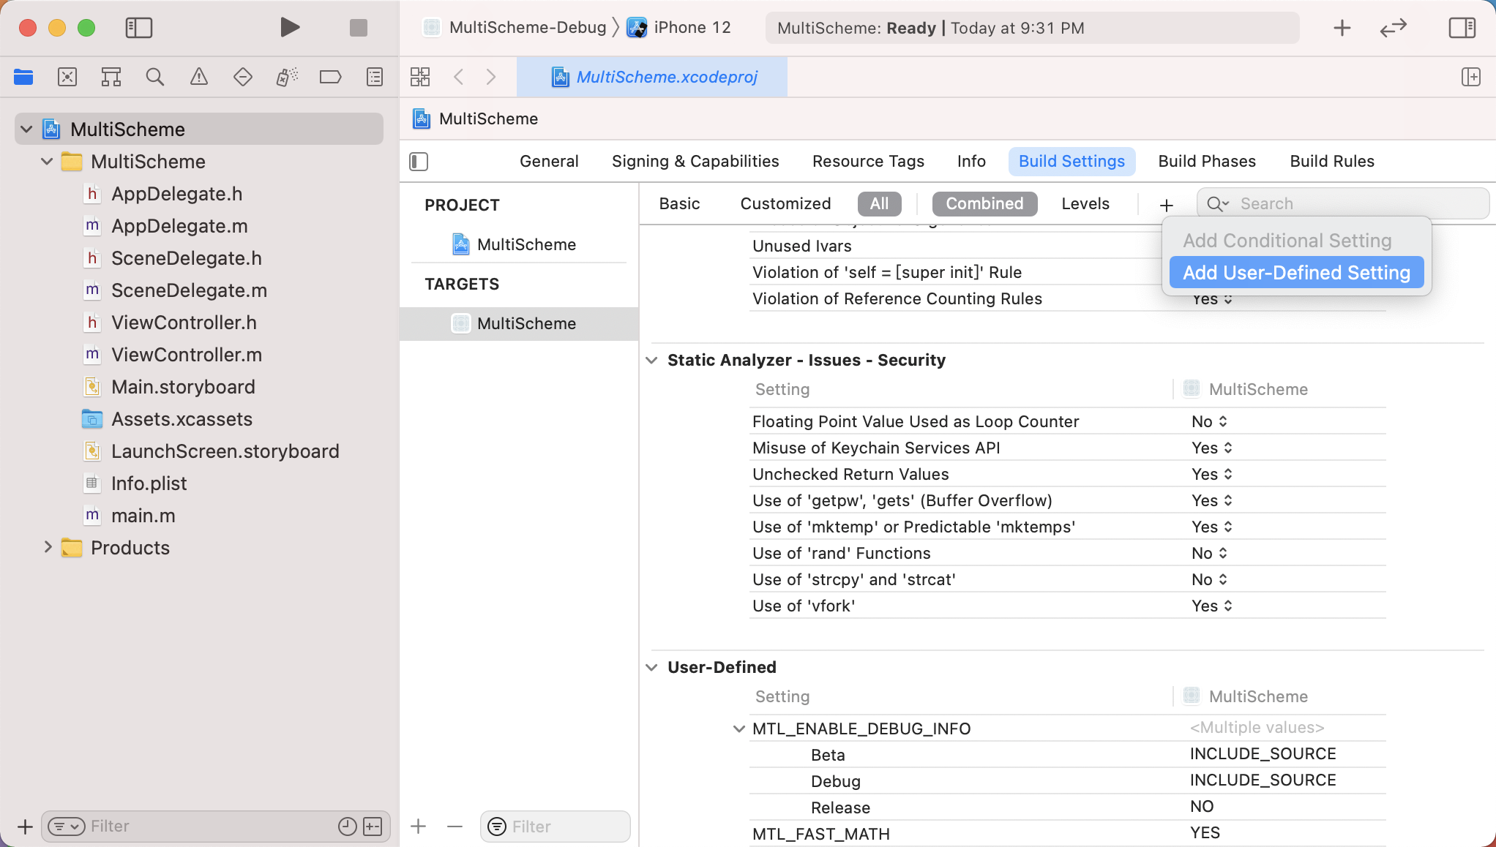Change 'Use of vfork' Yes/No popup

pos(1211,606)
